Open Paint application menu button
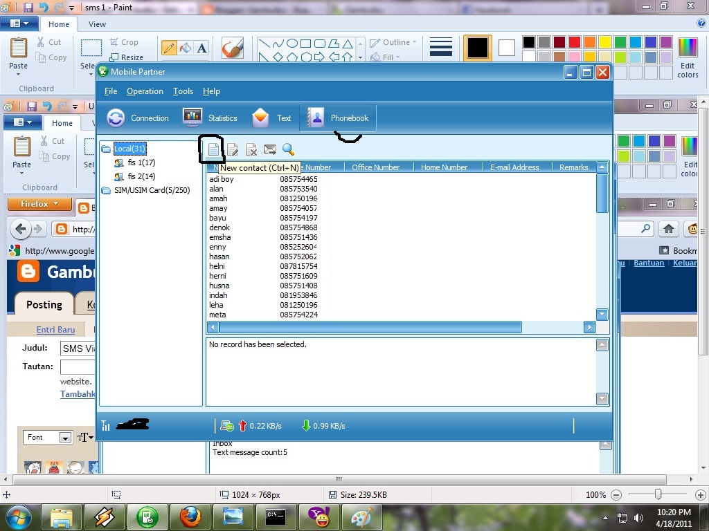The image size is (709, 531). tap(19, 24)
